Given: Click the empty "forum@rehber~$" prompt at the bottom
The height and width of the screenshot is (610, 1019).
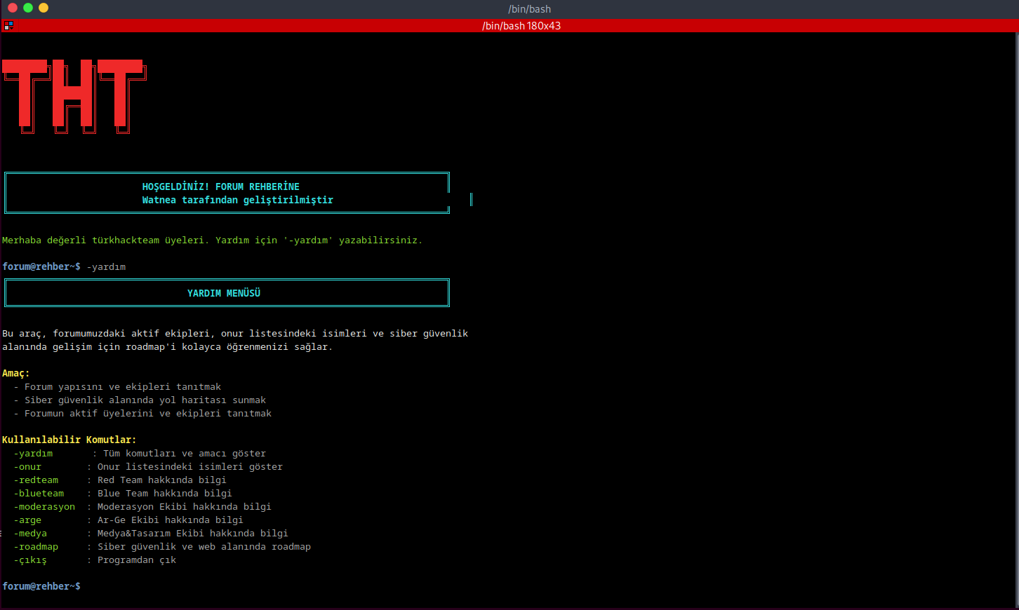Looking at the screenshot, I should point(41,586).
